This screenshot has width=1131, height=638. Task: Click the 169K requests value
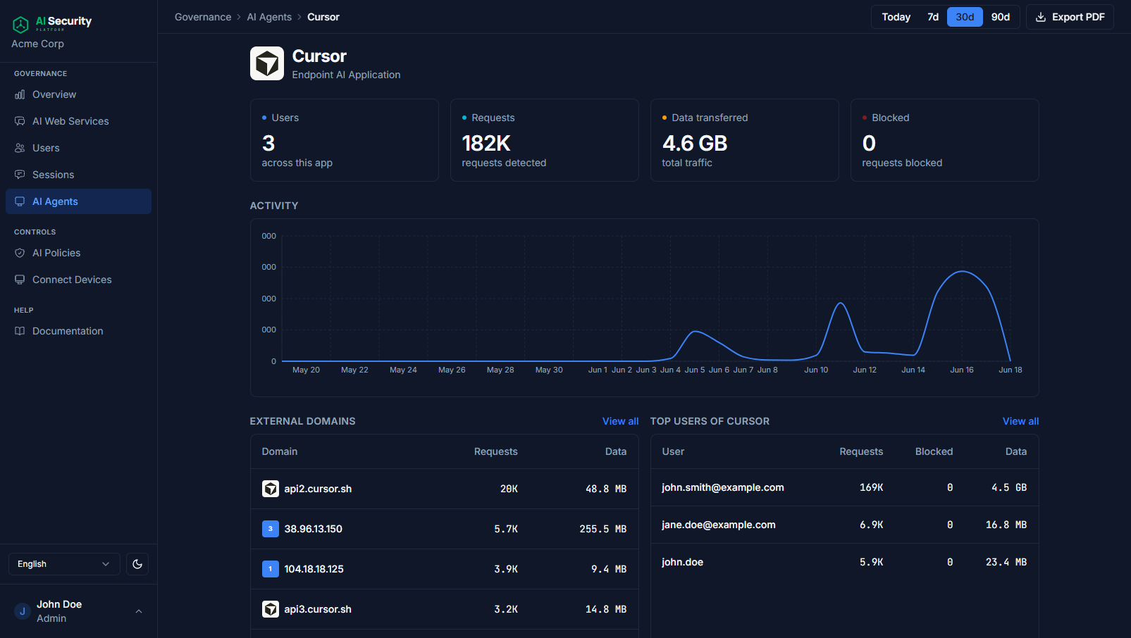[x=872, y=487]
